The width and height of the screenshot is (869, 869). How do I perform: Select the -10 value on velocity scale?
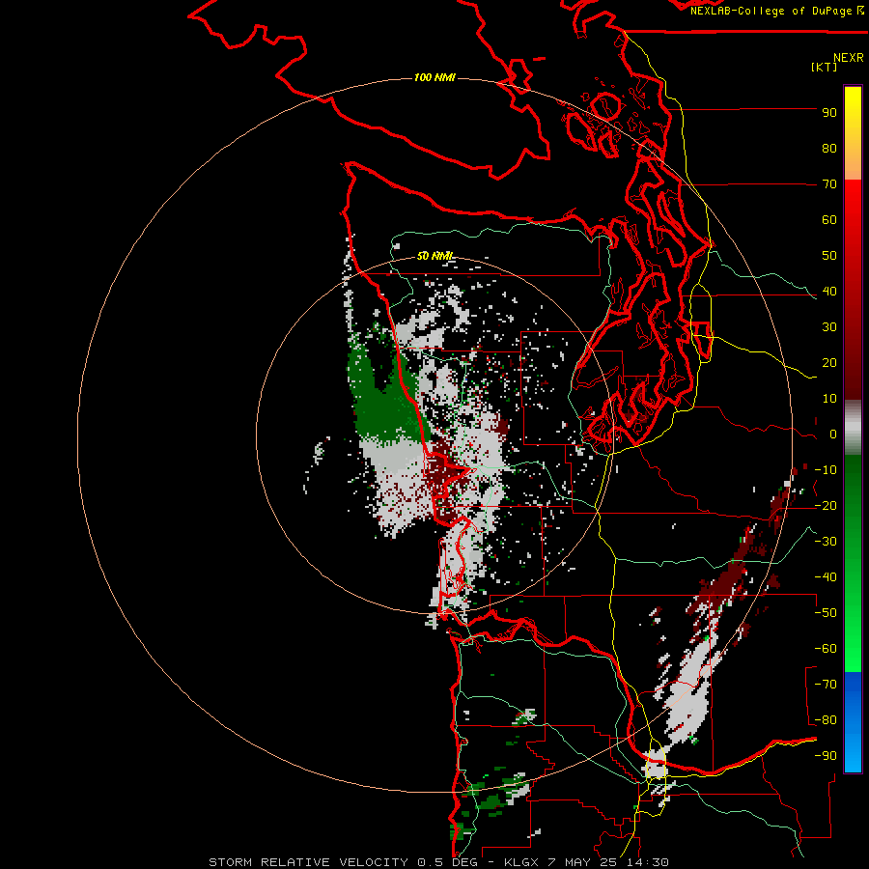coord(826,470)
